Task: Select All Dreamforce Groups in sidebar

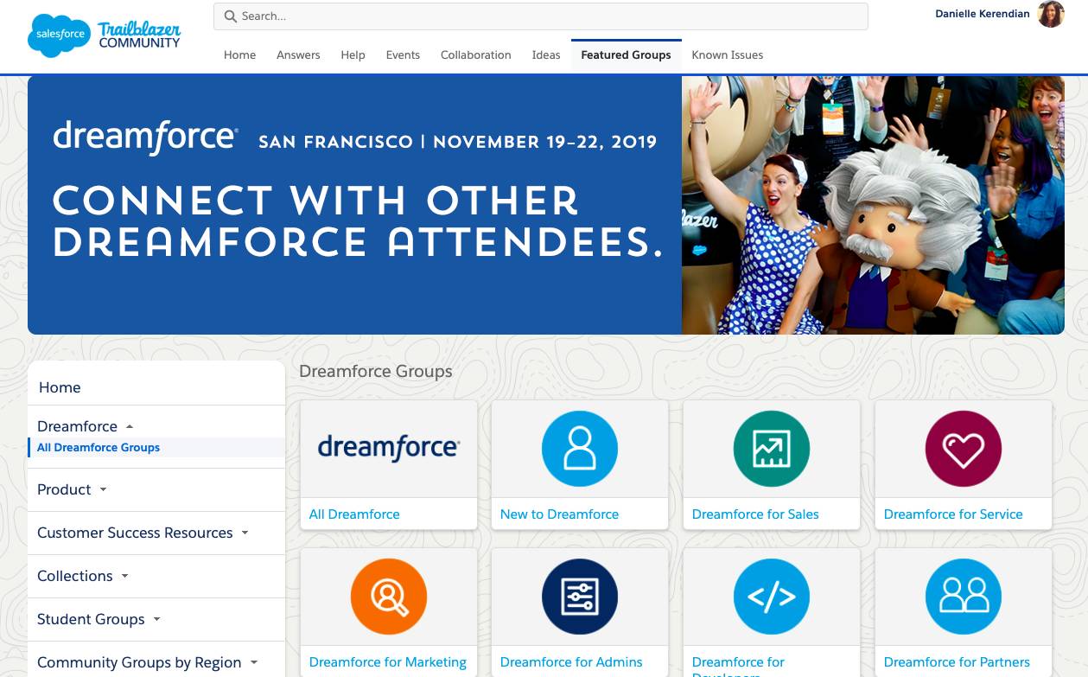Action: pyautogui.click(x=99, y=447)
